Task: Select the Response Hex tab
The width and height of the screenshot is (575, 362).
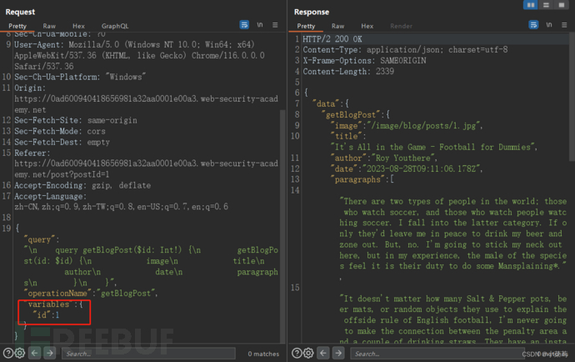Action: (366, 26)
